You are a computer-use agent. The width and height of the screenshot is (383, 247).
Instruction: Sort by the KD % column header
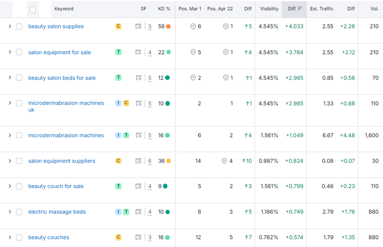tap(164, 9)
